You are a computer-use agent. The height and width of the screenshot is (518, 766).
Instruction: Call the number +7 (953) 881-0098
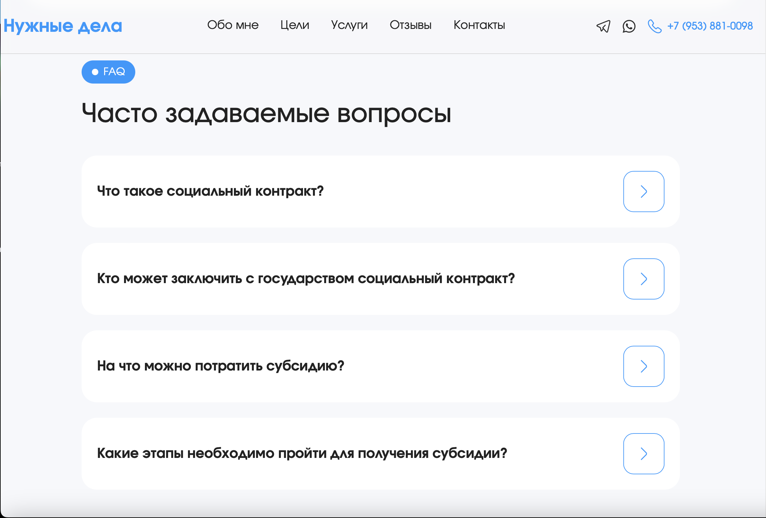709,26
